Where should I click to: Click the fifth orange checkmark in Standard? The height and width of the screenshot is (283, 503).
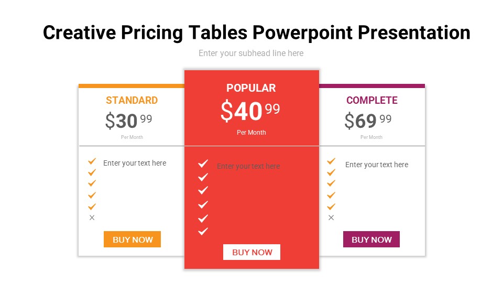[92, 206]
